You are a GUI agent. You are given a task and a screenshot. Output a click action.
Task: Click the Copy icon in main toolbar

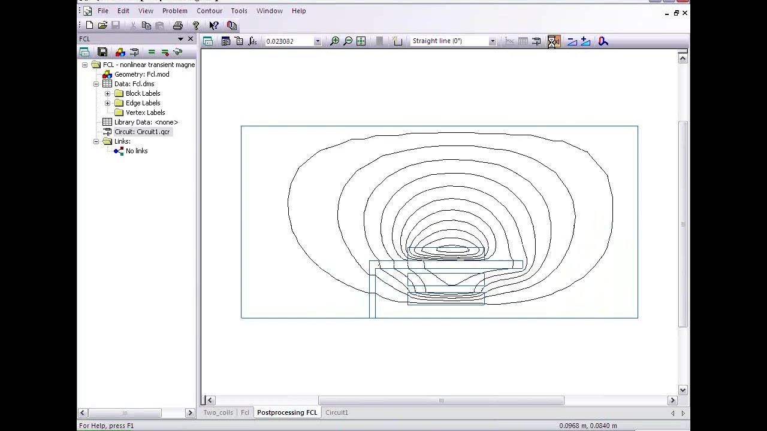[x=146, y=25]
